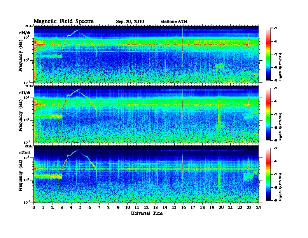The height and width of the screenshot is (238, 308).
Task: Click the hour 14 tick label on the time axis
Action: tap(165, 207)
